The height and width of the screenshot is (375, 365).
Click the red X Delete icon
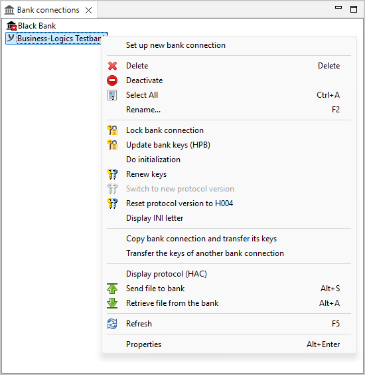click(112, 66)
